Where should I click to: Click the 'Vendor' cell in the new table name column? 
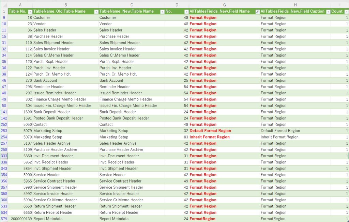[x=132, y=24]
